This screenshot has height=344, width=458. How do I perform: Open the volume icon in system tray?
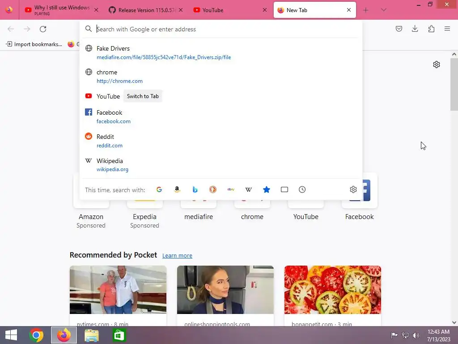[x=416, y=335]
